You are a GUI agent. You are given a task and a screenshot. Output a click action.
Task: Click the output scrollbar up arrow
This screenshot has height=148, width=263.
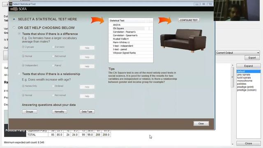pyautogui.click(x=233, y=65)
